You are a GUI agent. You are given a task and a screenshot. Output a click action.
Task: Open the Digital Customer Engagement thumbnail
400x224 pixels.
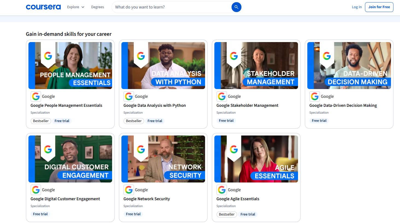coord(70,159)
